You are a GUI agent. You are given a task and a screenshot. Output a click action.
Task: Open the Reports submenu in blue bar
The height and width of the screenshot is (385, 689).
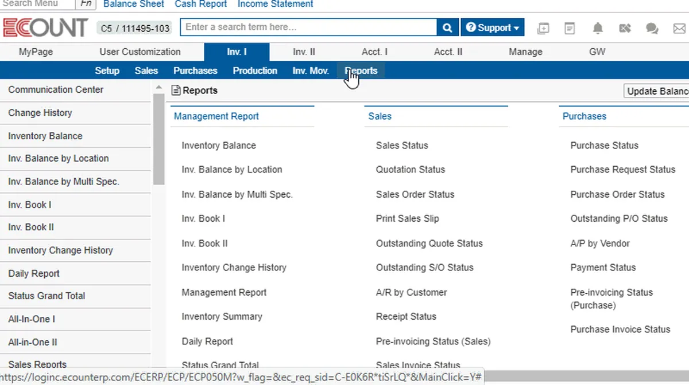[x=361, y=70]
